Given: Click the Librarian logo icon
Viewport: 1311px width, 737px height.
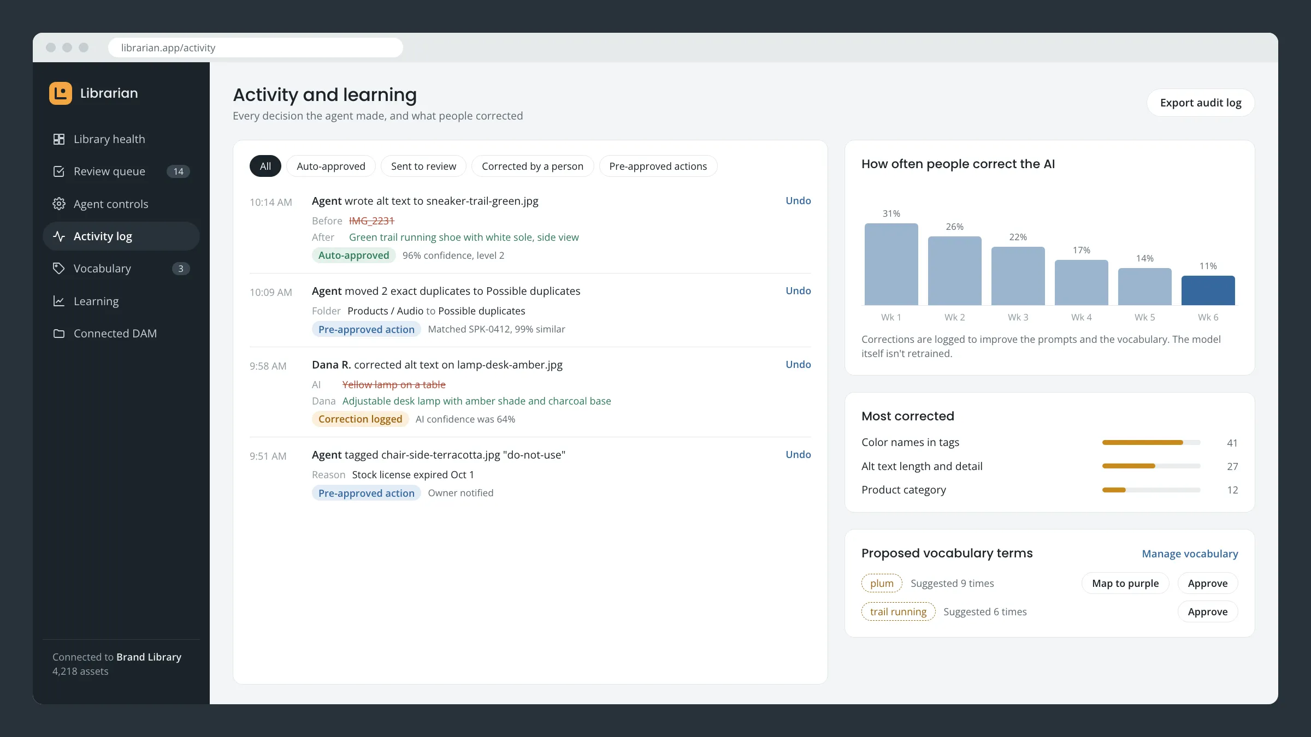Looking at the screenshot, I should point(61,93).
